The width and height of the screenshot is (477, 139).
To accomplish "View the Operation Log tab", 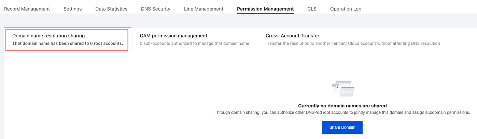I will (346, 9).
